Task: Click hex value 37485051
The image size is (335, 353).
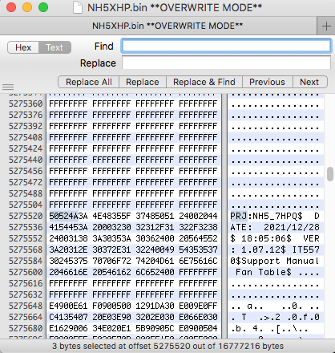Action: click(x=155, y=216)
